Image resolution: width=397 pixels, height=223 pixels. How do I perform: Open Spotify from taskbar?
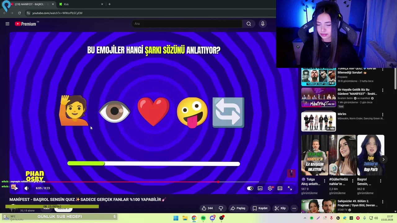pyautogui.click(x=203, y=218)
